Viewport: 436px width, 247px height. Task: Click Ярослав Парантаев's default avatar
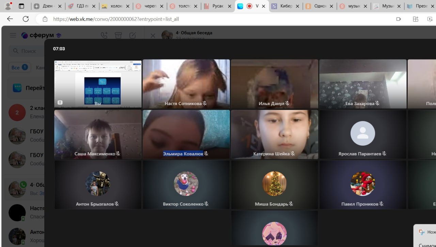pyautogui.click(x=363, y=133)
